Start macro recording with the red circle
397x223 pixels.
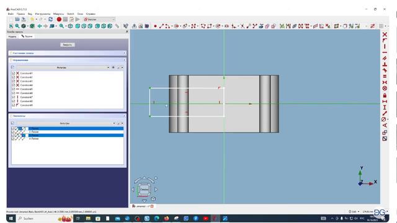click(x=59, y=19)
